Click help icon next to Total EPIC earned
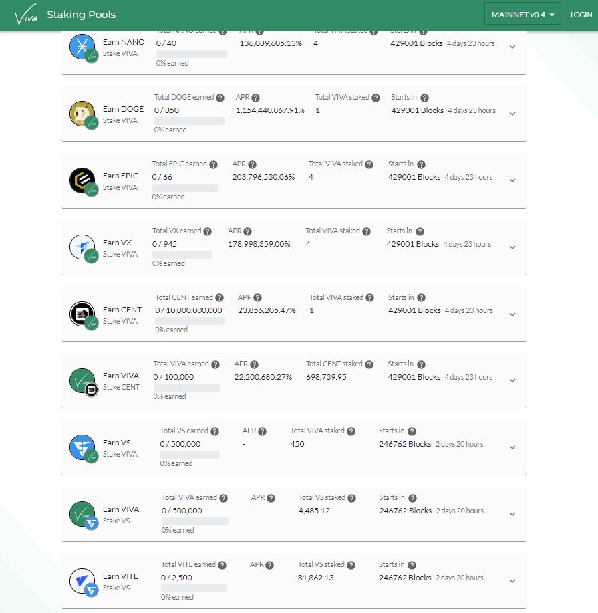Image resolution: width=598 pixels, height=613 pixels. [213, 164]
